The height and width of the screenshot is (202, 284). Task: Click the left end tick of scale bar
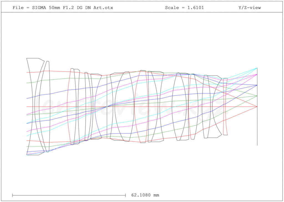(x=12, y=195)
